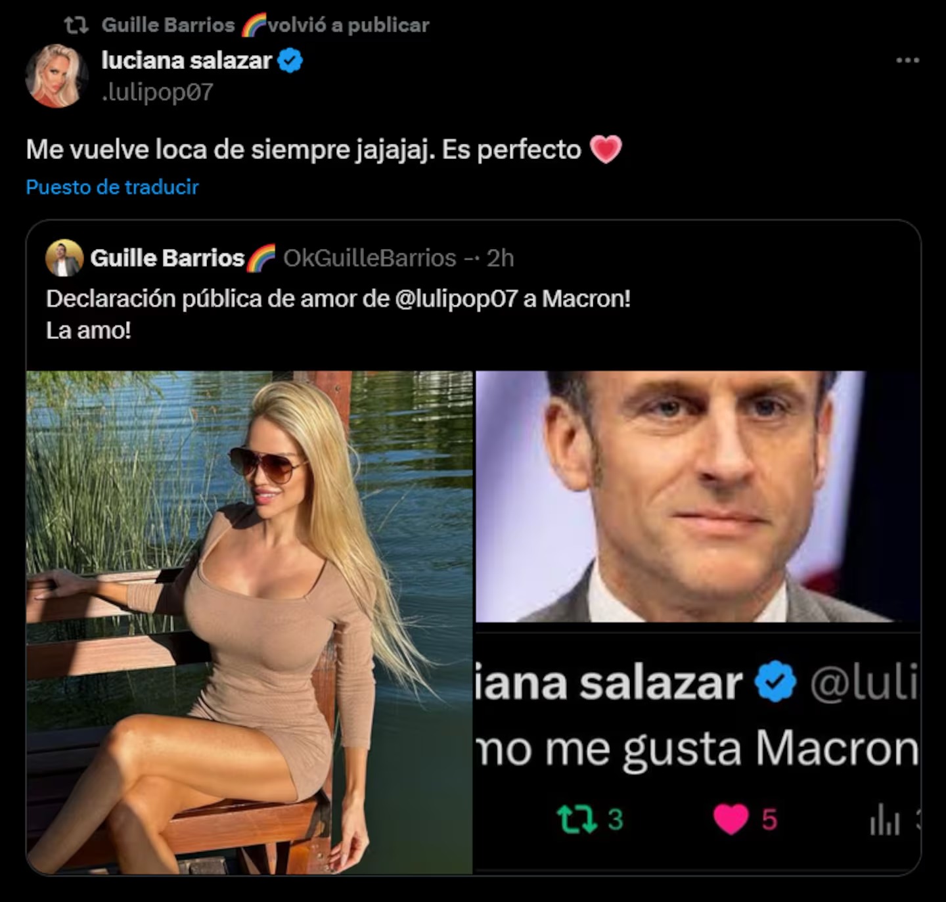Click luciana salazar's profile avatar
This screenshot has width=946, height=902.
click(56, 76)
